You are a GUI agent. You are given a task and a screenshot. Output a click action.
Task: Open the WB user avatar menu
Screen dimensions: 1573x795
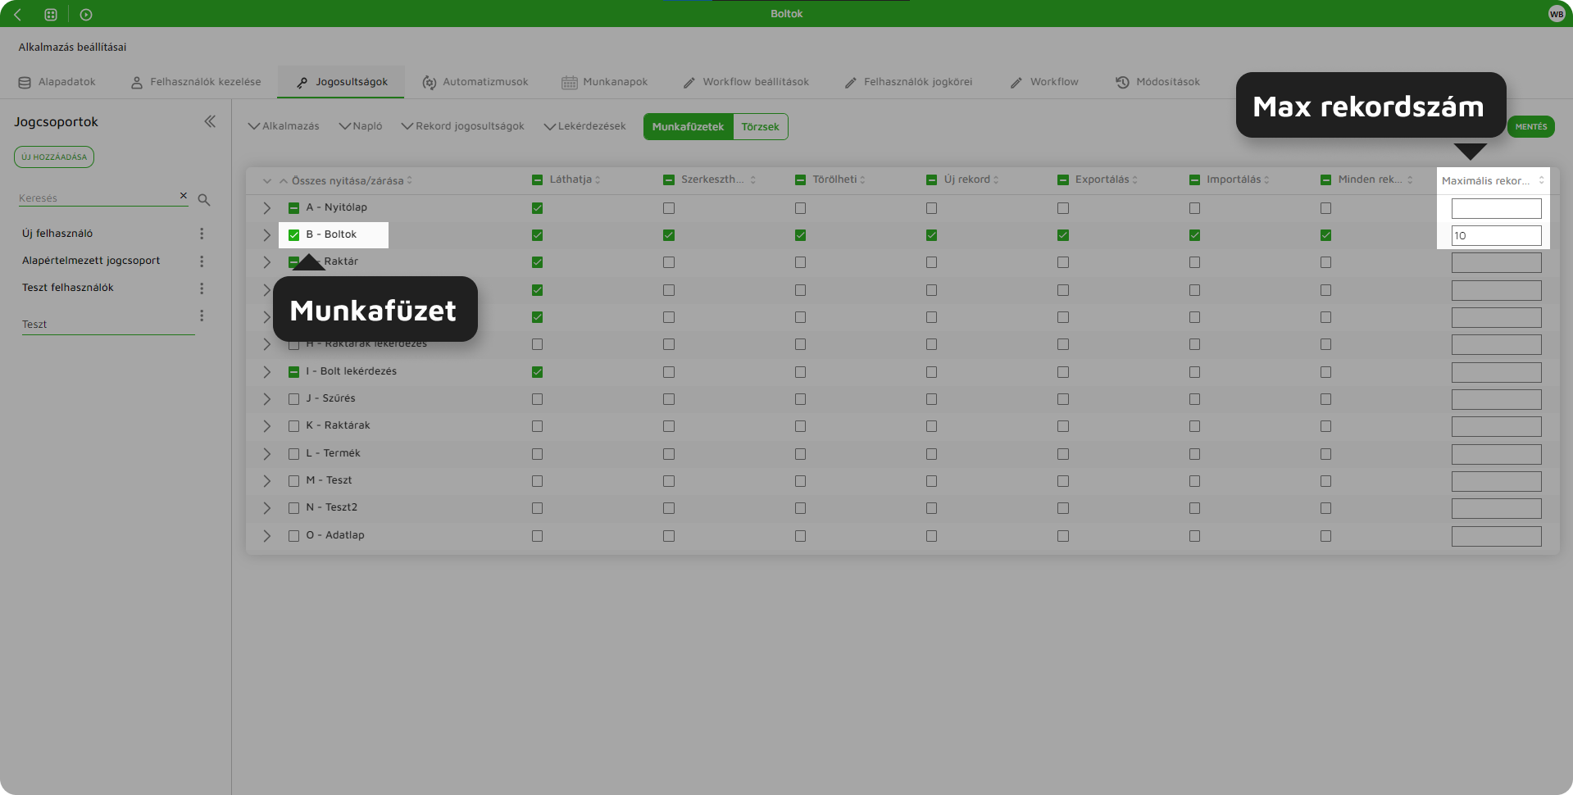(1557, 14)
